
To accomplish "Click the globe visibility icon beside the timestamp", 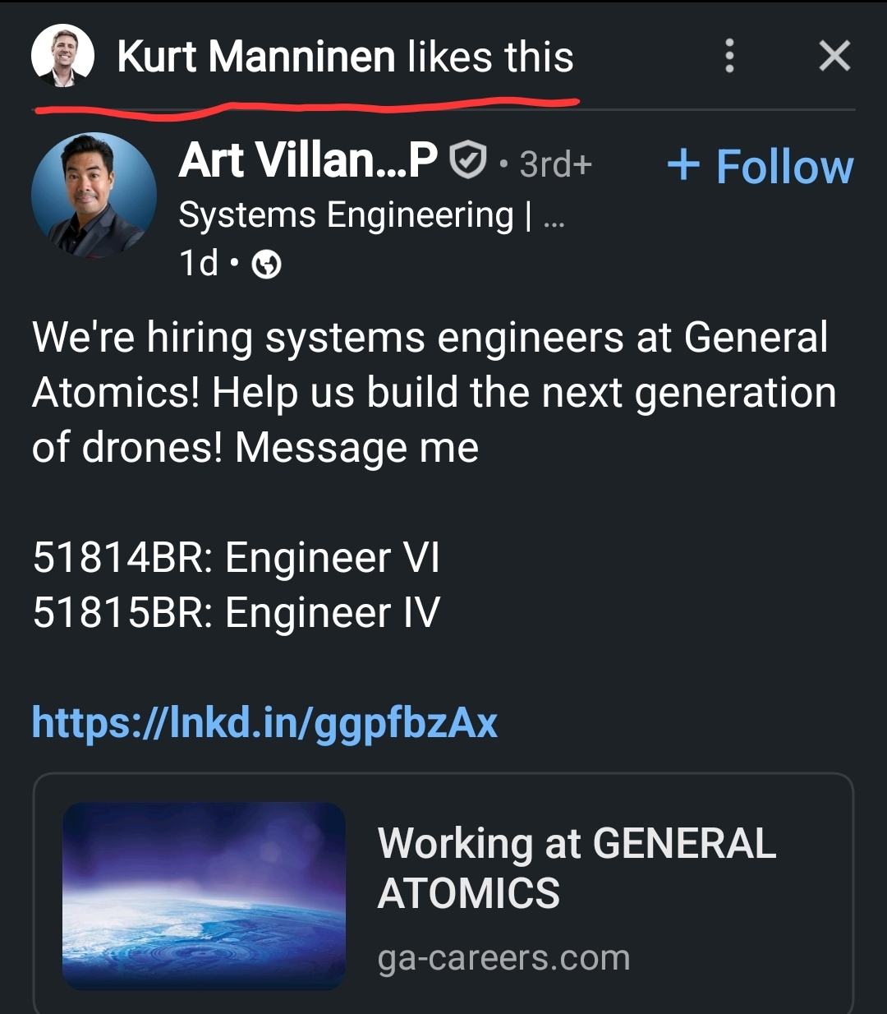I will click(x=265, y=265).
